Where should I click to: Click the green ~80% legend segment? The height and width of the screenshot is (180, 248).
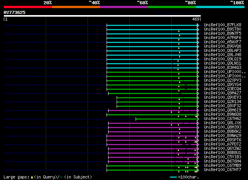172,7
